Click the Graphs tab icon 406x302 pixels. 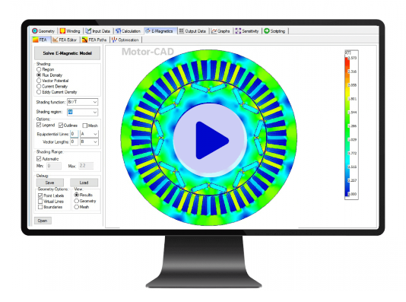[214, 31]
